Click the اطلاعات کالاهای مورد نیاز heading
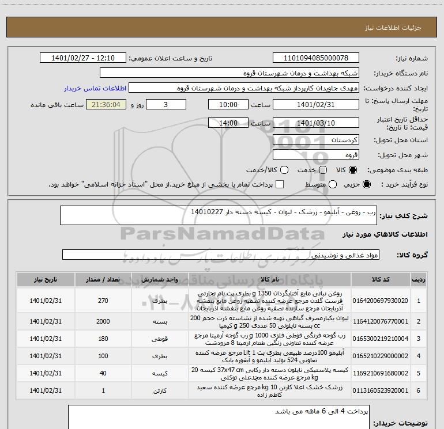This screenshot has width=444, height=429. pyautogui.click(x=385, y=234)
